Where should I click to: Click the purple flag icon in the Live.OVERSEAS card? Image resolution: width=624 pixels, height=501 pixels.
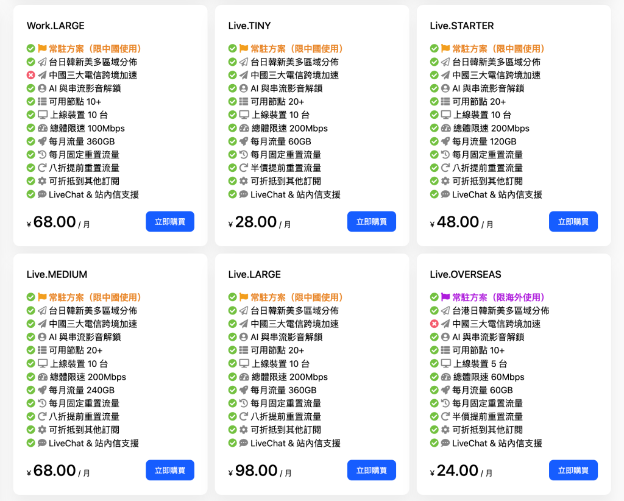tap(445, 297)
